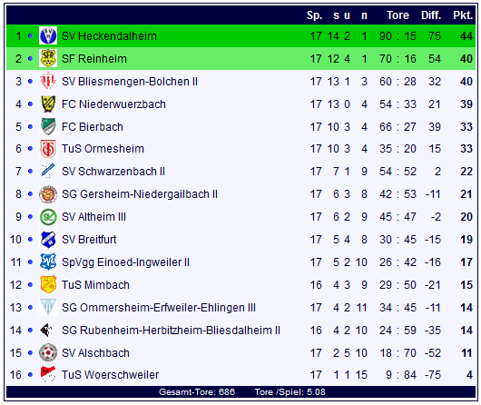Viewport: 481px width, 405px height.
Task: Click the SF Reinheim club logo
Action: pos(48,58)
